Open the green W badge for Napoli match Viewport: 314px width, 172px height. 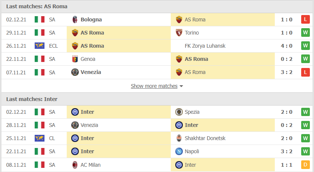tap(305, 151)
